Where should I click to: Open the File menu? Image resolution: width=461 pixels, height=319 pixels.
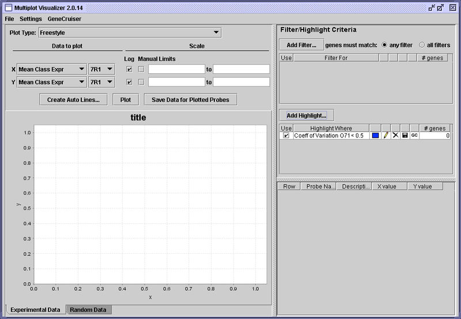(9, 19)
